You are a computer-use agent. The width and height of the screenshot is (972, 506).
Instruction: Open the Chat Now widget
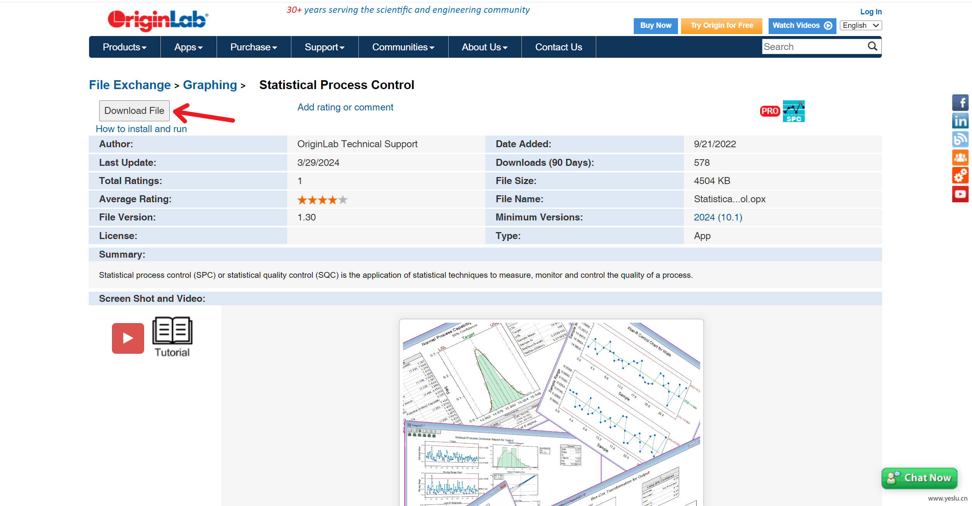[x=919, y=478]
